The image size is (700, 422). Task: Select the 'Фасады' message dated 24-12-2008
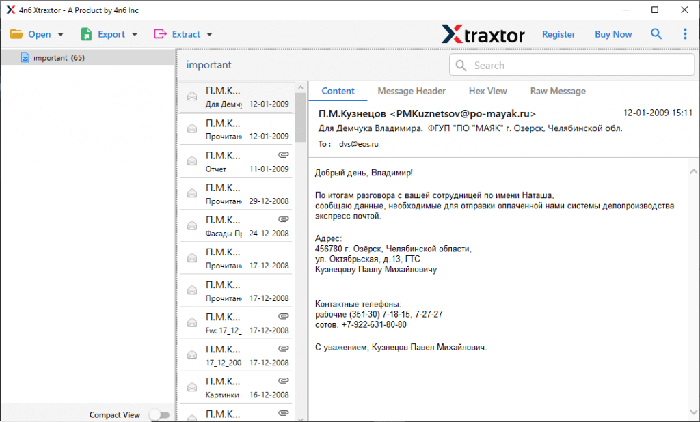tap(237, 226)
